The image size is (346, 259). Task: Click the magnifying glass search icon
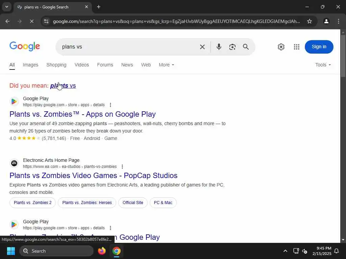pos(246,47)
